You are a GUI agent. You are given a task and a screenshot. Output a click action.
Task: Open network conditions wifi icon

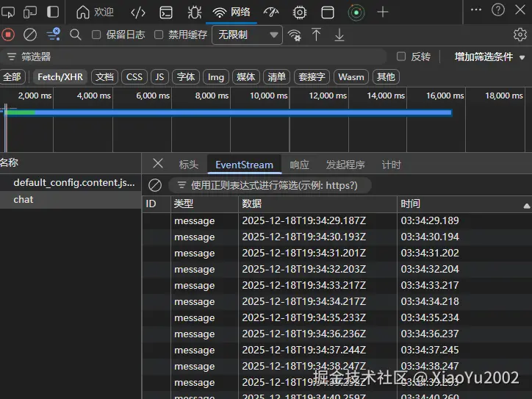pos(295,35)
